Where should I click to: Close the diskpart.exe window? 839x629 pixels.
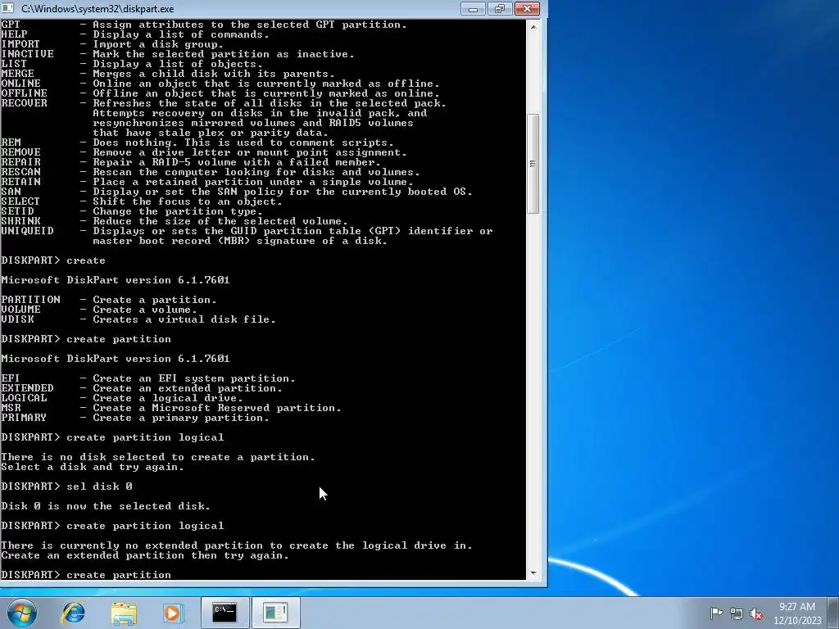[527, 8]
